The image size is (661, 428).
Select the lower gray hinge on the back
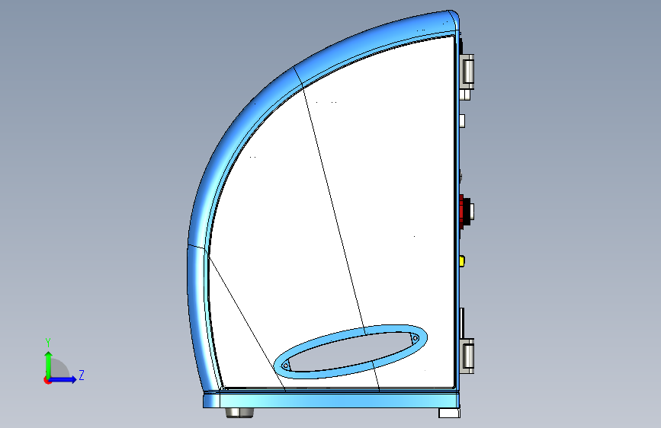point(467,356)
